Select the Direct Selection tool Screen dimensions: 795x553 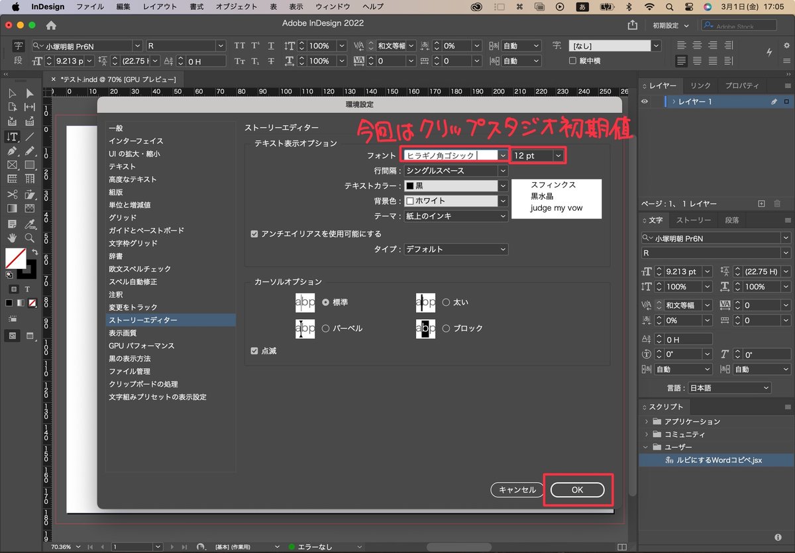30,93
